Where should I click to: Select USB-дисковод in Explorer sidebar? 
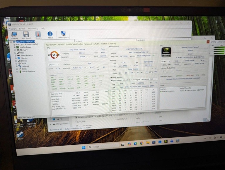[62, 124]
